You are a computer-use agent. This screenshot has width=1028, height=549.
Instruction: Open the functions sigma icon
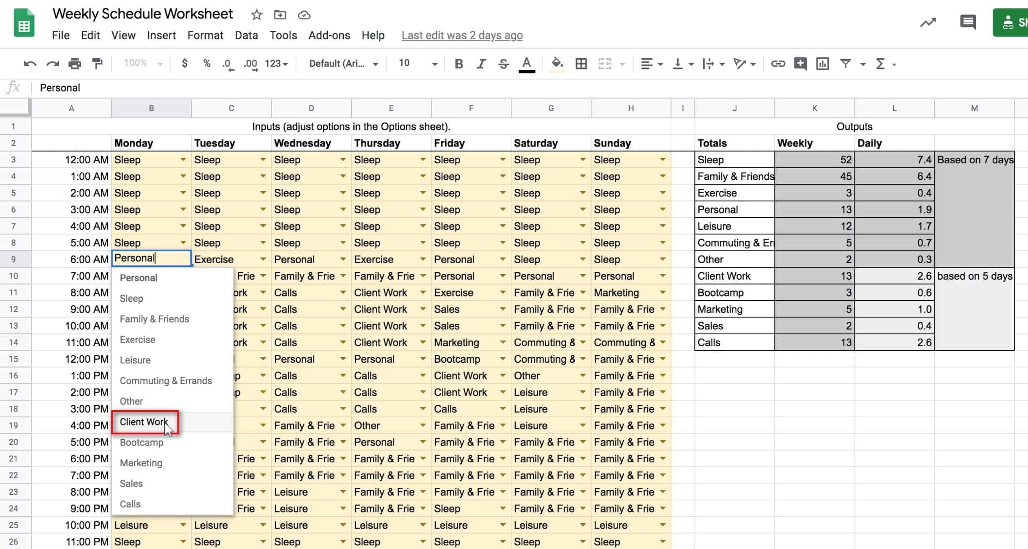[x=880, y=64]
